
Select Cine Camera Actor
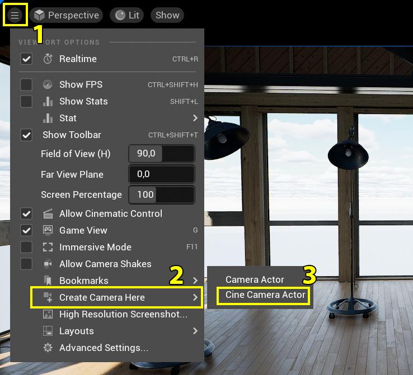coord(265,295)
